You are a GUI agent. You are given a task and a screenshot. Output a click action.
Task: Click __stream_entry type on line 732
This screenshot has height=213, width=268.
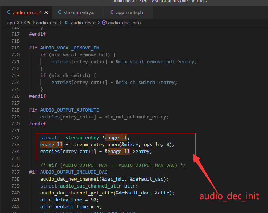tap(80, 138)
